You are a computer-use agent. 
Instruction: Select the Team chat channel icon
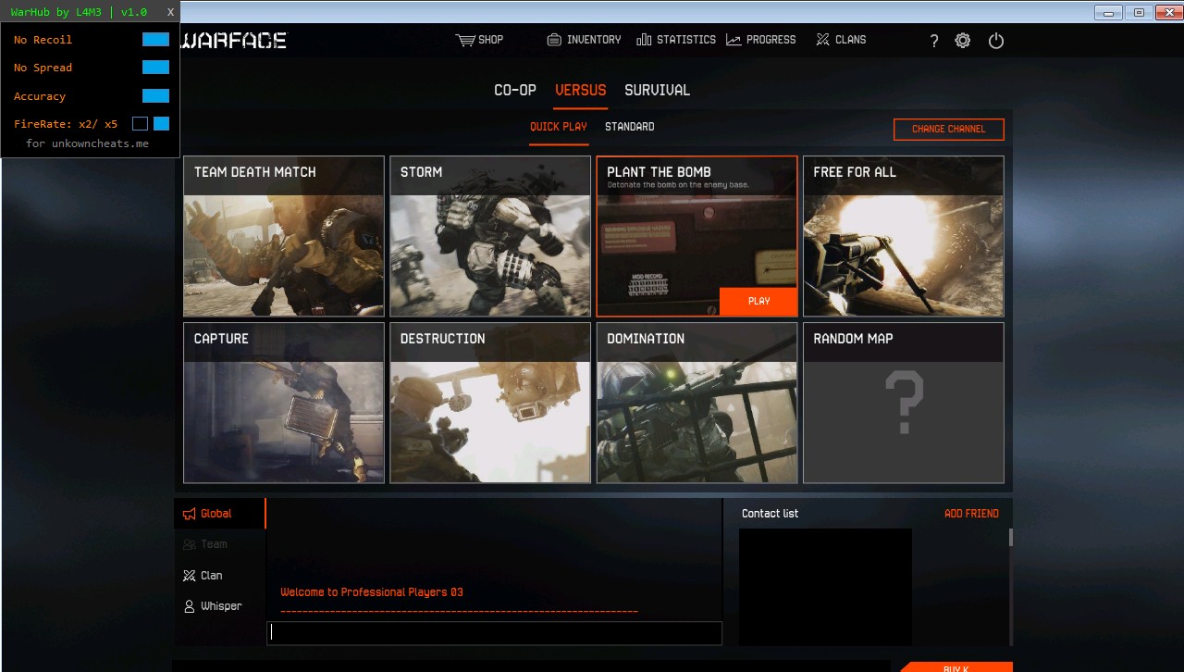190,544
